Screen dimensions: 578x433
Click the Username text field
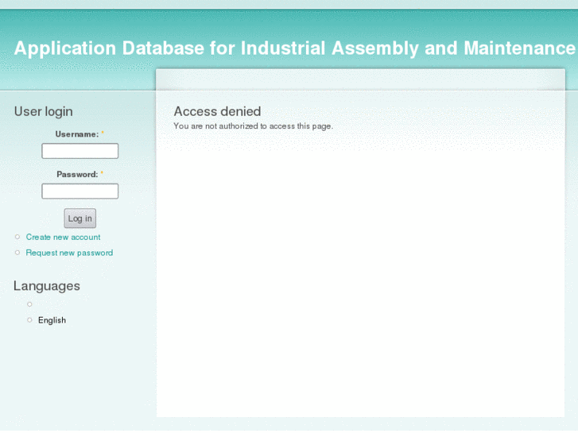pos(80,151)
